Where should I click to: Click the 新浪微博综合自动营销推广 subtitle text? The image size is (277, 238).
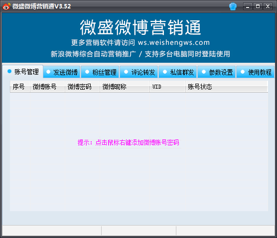click(x=94, y=54)
